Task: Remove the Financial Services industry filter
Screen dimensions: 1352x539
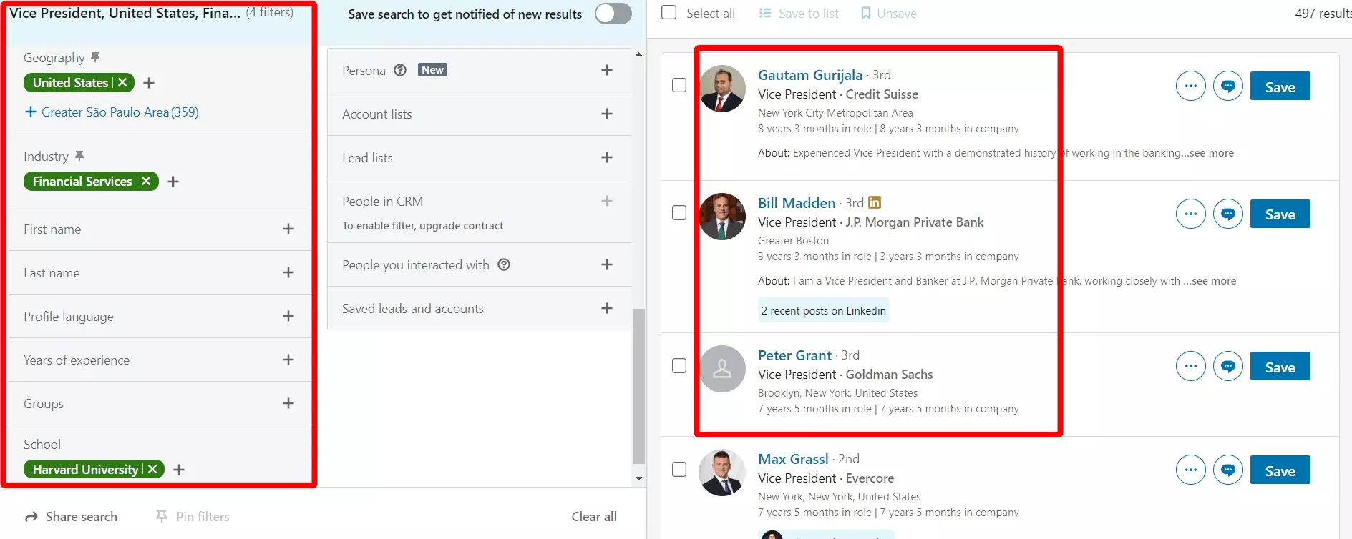Action: point(146,181)
